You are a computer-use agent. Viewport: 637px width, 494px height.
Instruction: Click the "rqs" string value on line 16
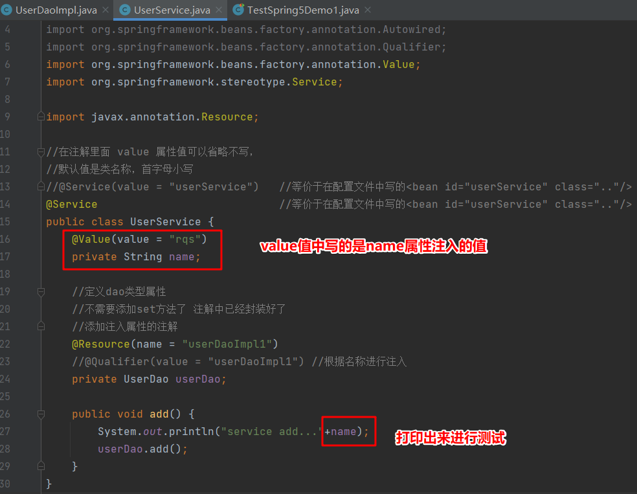click(x=185, y=240)
